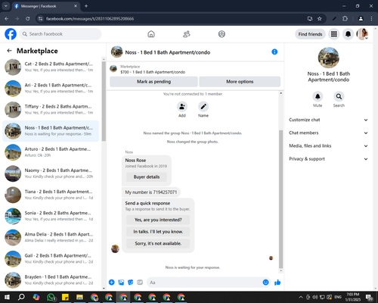The image size is (378, 303).
Task: Reload the page in Chrome
Action: pyautogui.click(x=28, y=19)
